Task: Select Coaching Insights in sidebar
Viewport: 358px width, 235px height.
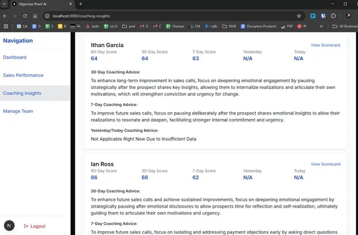Action: [x=22, y=93]
